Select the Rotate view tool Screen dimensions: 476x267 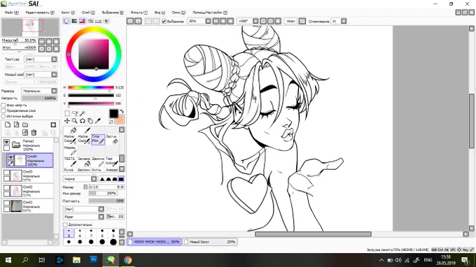[83, 121]
